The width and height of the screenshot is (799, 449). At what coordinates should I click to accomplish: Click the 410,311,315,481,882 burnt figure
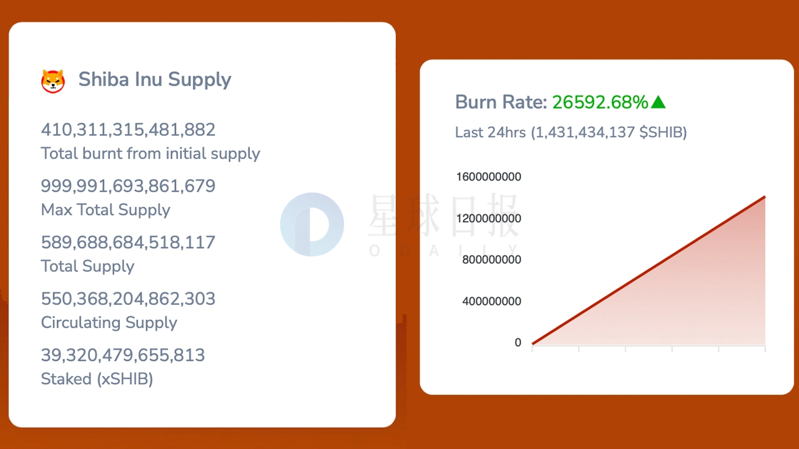click(128, 130)
